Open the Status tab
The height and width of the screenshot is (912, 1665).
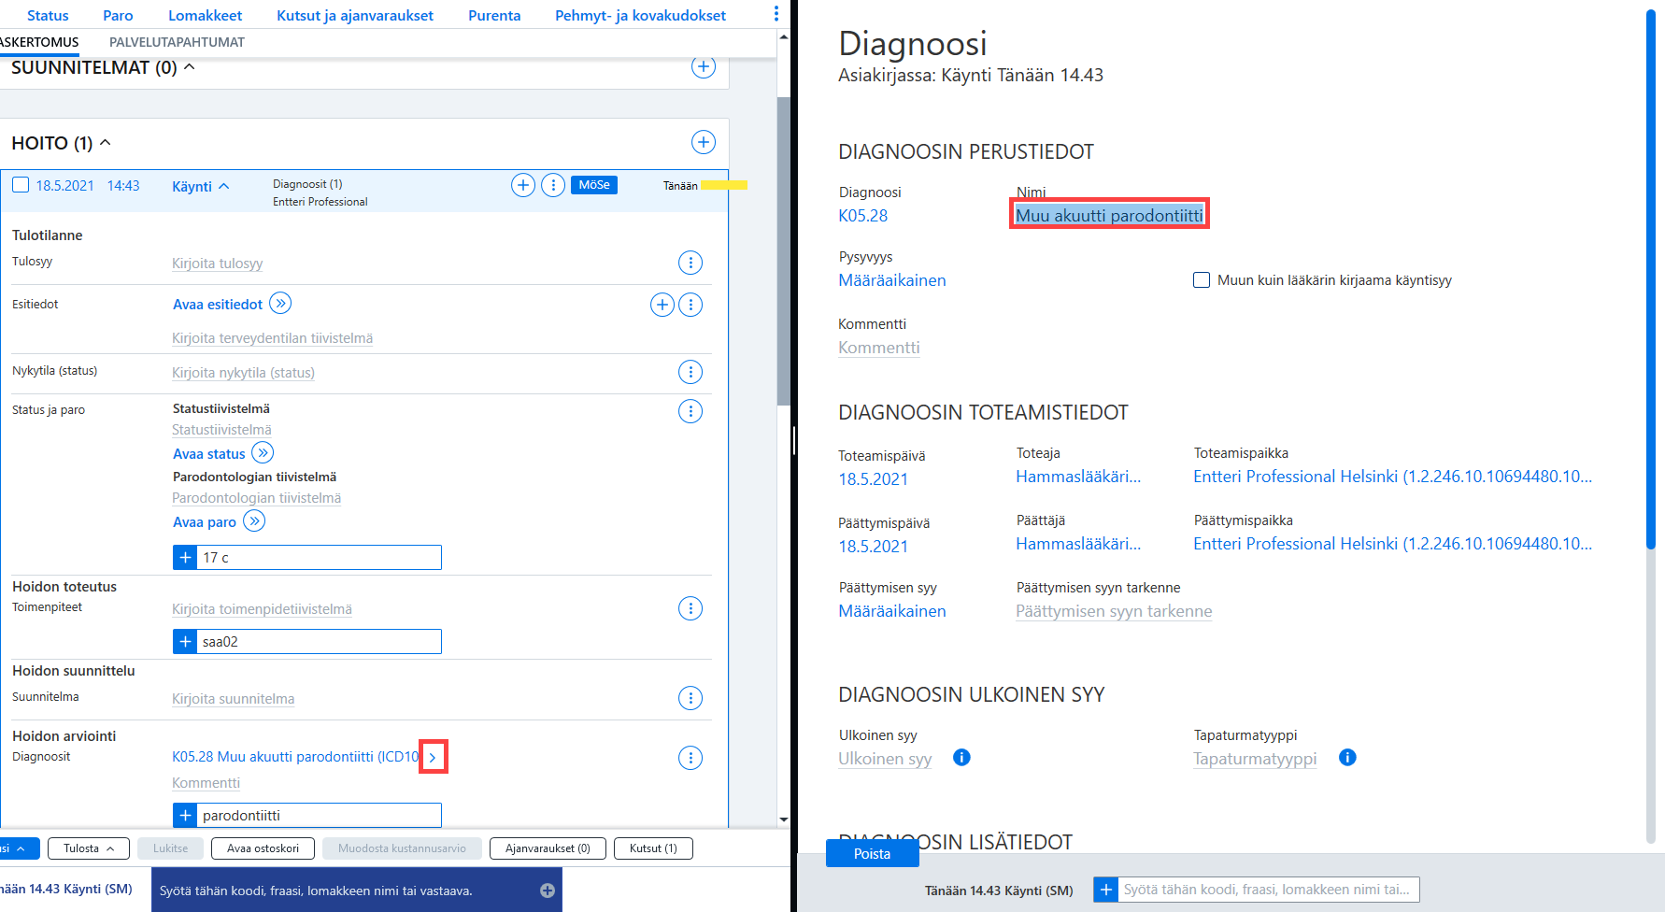pos(48,15)
